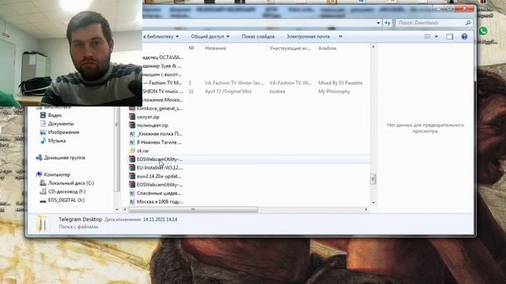Screen dimensions: 506x284
Task: Show more toolbar commands chevron
Action: click(341, 36)
